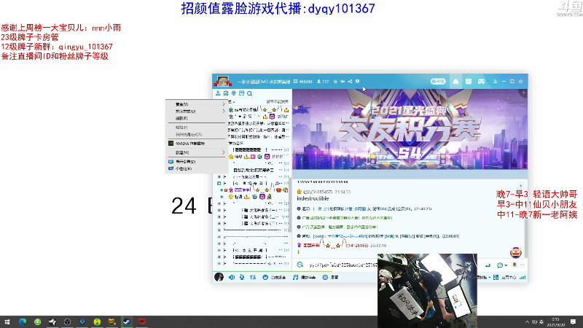The height and width of the screenshot is (328, 583).
Task: Click the scroll-to-top arrow in chat panel
Action: coord(520,186)
